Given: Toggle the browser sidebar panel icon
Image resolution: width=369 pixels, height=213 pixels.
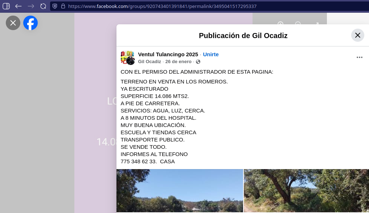Looking at the screenshot, I should click(6, 6).
